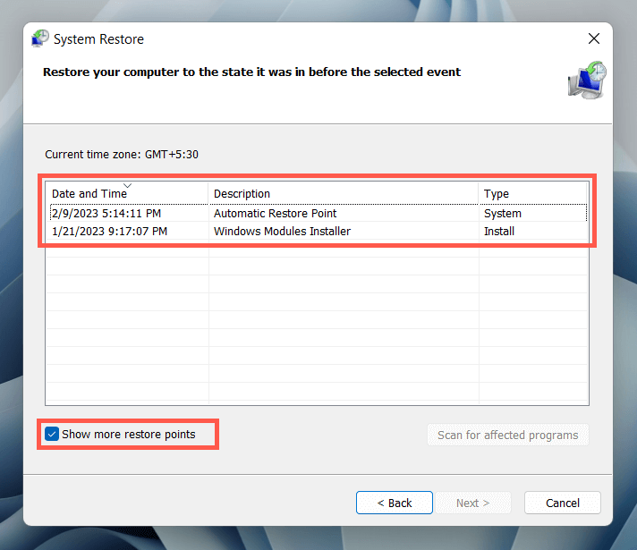This screenshot has width=637, height=550.
Task: Click the System Restore title bar icon
Action: (39, 38)
